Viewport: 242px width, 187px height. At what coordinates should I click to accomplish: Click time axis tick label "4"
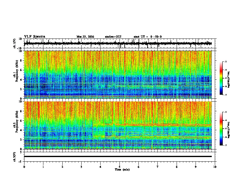coord(101,167)
